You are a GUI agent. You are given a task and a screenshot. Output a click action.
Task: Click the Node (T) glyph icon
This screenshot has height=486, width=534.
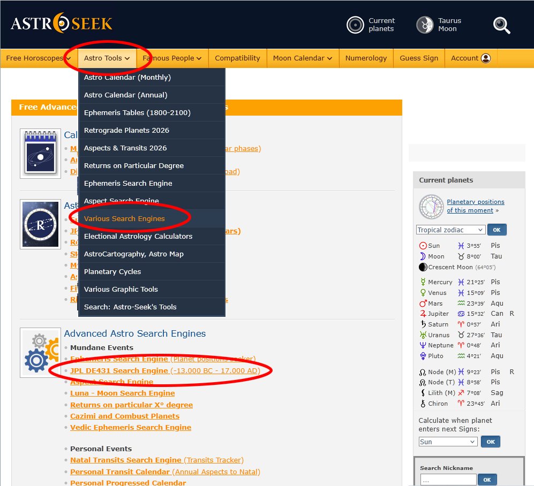[x=423, y=382]
